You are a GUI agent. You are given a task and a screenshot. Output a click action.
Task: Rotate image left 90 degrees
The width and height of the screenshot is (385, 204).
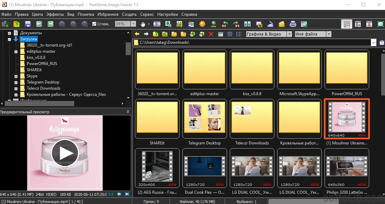coord(225,24)
